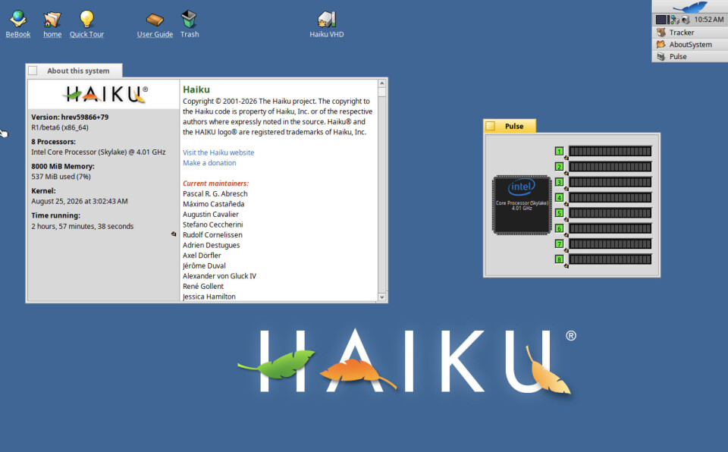Click the Intel Core Processor (Skylake) text
This screenshot has width=728, height=452.
coord(99,152)
